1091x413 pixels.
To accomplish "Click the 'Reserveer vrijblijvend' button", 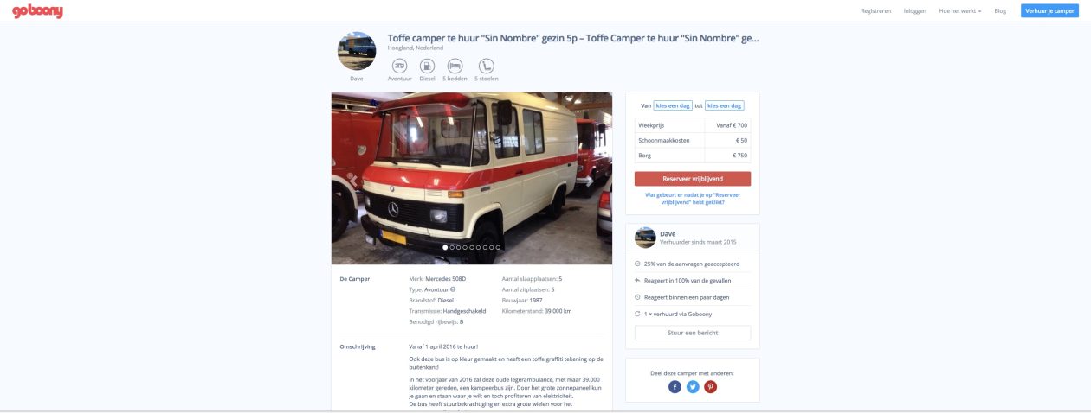I will click(693, 179).
